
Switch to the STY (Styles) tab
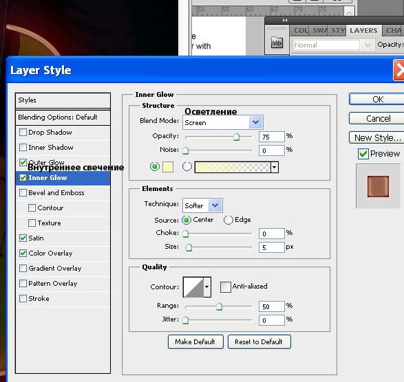(x=338, y=31)
